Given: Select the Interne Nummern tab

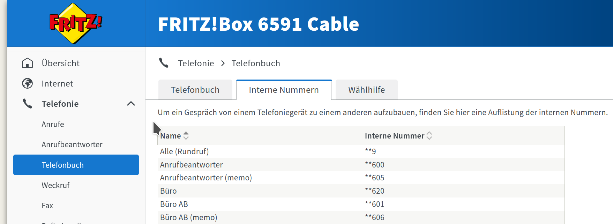Looking at the screenshot, I should (284, 90).
